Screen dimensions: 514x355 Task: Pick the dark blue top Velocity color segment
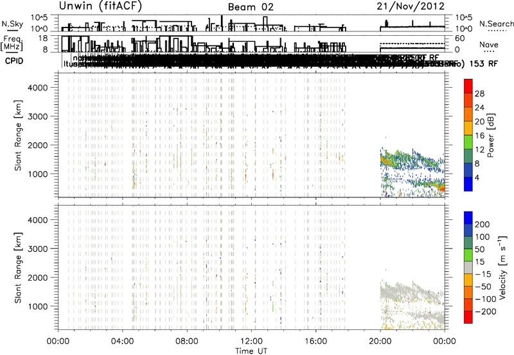(x=468, y=218)
